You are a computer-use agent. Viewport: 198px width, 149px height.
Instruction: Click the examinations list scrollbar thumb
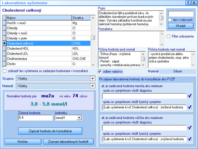(93, 38)
